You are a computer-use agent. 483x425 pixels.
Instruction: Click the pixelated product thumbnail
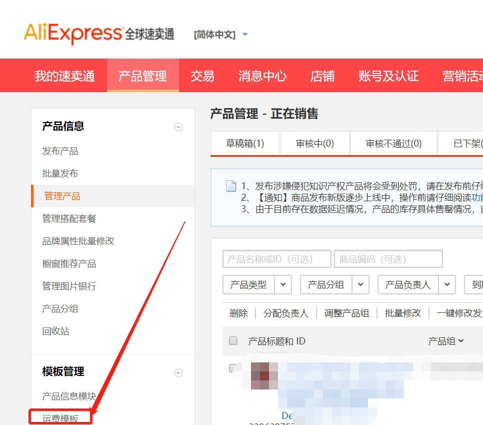tap(261, 375)
